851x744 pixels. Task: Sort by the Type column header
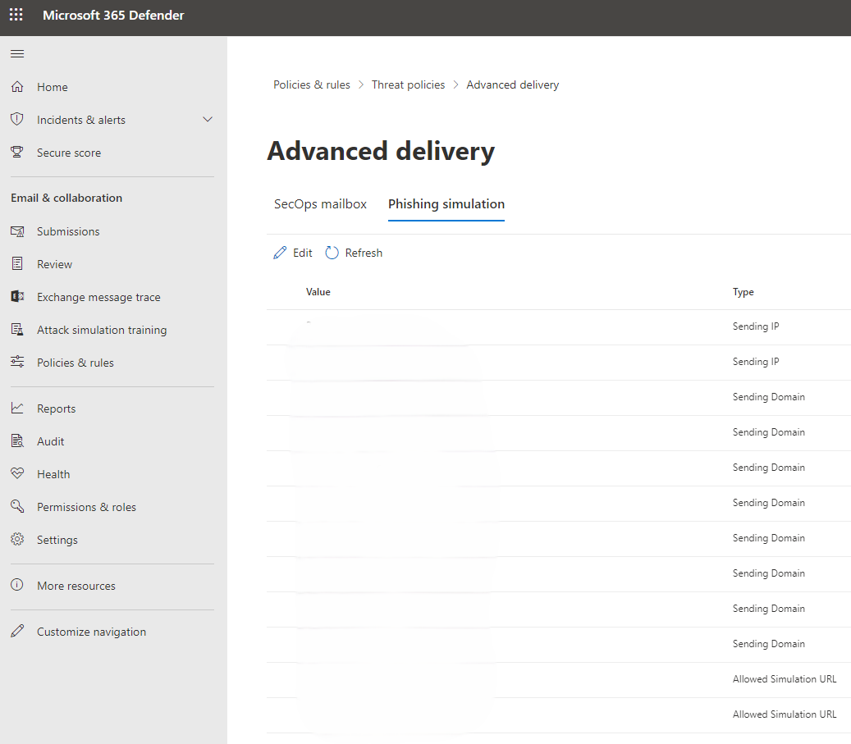click(743, 292)
